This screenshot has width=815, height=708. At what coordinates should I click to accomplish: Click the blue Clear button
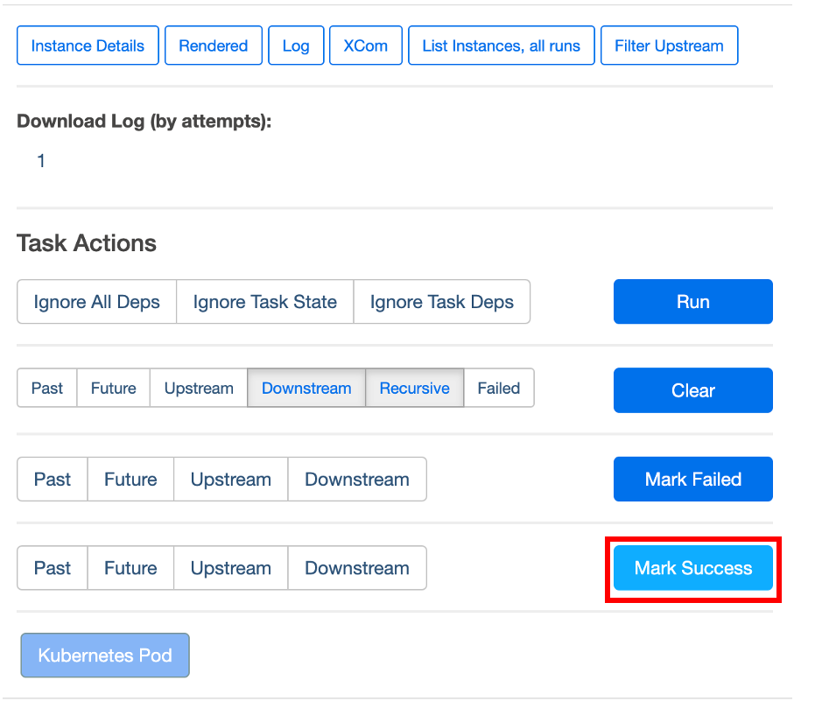click(x=692, y=390)
